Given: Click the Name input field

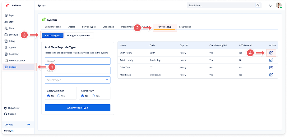Looking at the screenshot, I should point(77,61).
